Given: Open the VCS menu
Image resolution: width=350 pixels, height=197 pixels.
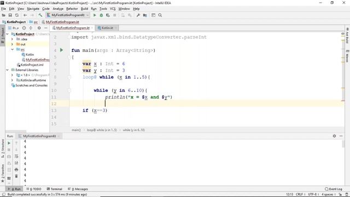Looking at the screenshot, I should coord(113,9).
